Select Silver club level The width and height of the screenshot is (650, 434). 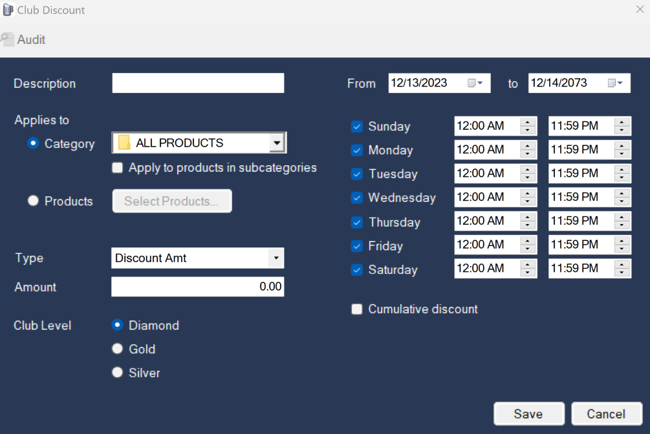click(x=117, y=372)
